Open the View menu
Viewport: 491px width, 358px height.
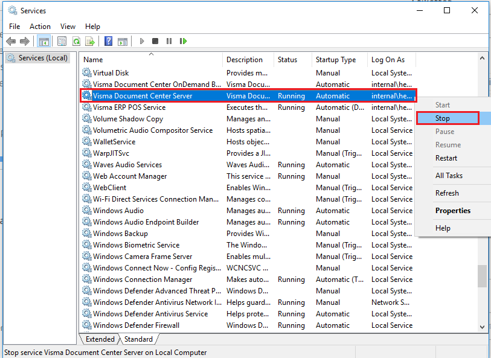(x=68, y=27)
